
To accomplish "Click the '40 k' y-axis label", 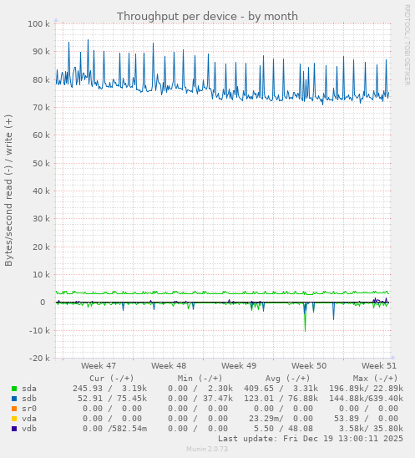I will (x=41, y=191).
